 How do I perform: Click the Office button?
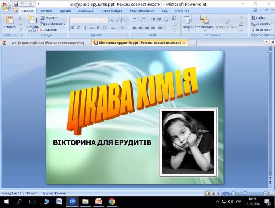coord(6,6)
